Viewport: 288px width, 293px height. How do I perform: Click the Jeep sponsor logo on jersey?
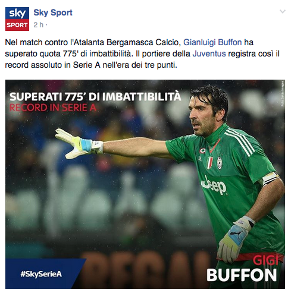[214, 185]
